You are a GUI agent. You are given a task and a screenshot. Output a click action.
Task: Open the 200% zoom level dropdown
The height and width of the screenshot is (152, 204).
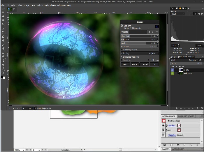click(x=24, y=150)
